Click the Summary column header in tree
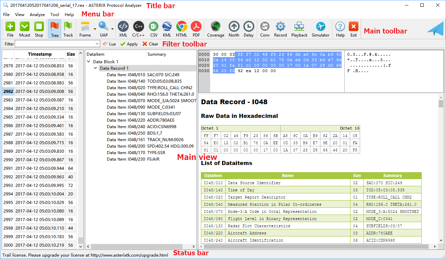Image resolution: width=446 pixels, height=259 pixels. point(171,54)
